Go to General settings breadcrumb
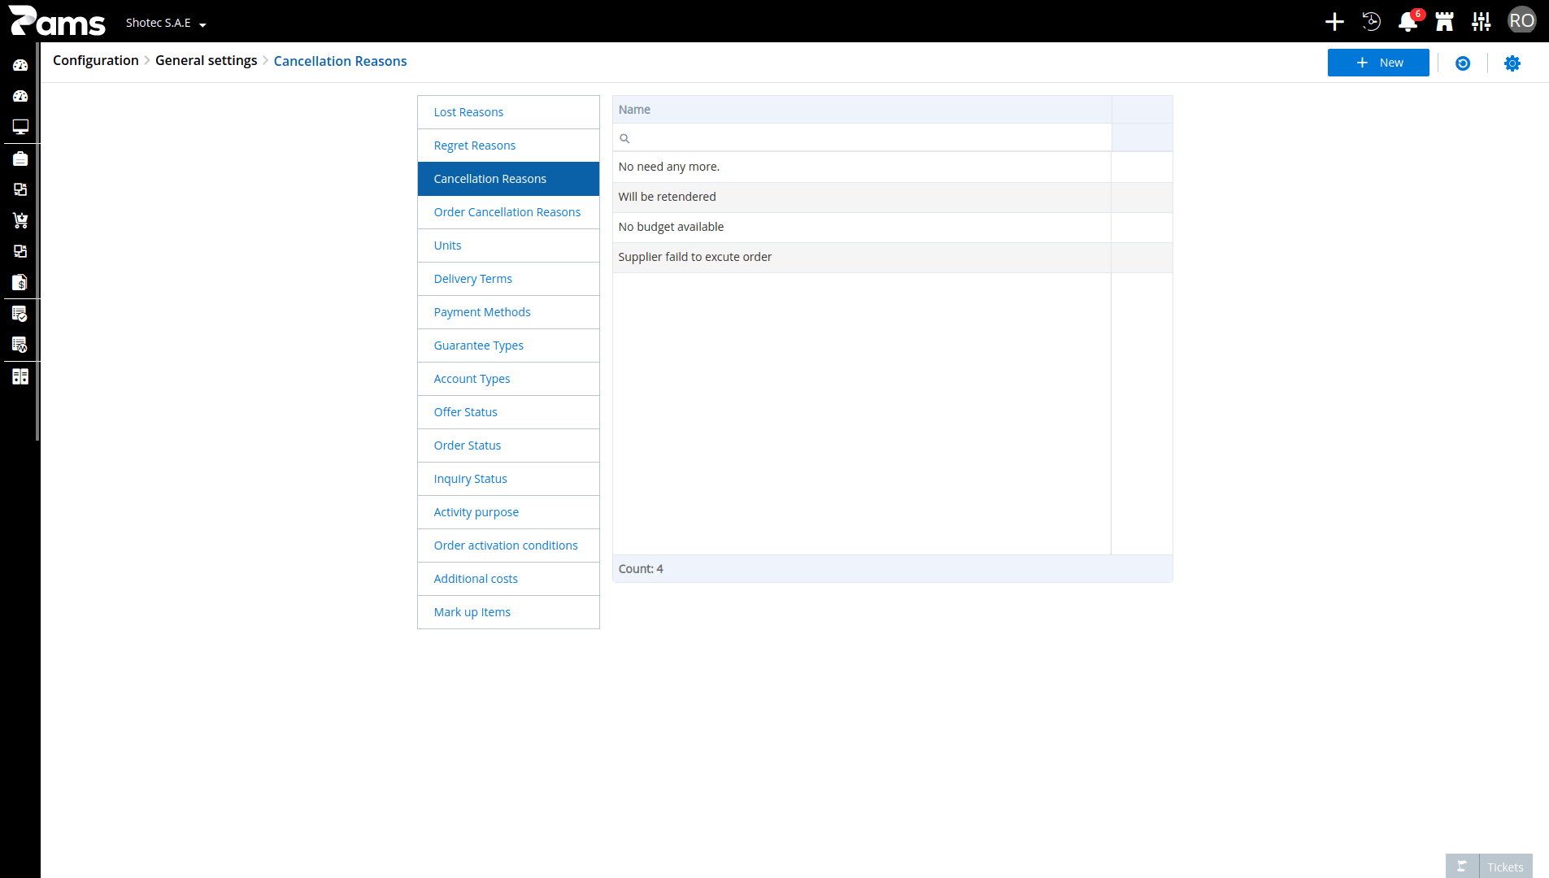The width and height of the screenshot is (1549, 878). (x=206, y=61)
